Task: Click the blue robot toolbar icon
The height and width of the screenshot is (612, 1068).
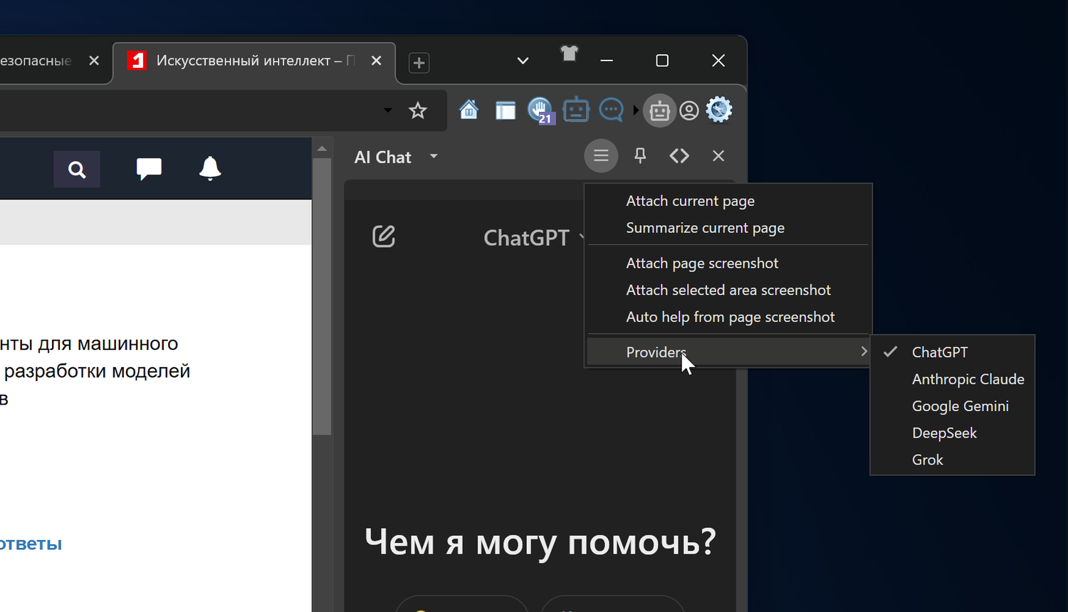Action: pos(576,110)
